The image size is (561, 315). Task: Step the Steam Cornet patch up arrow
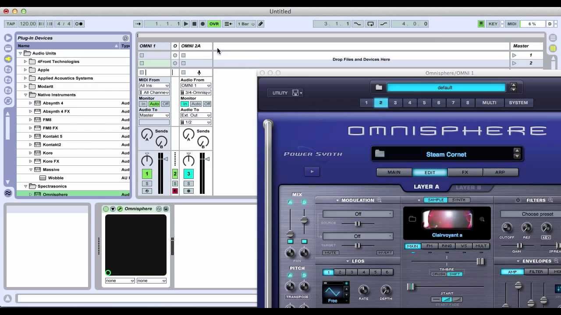[x=517, y=151]
